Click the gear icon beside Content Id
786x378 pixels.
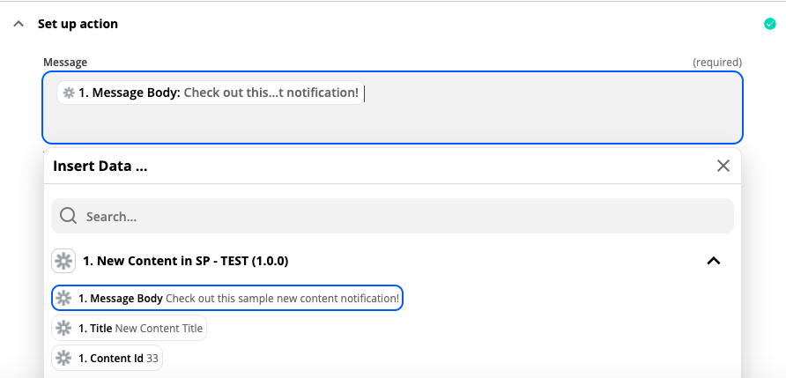(x=63, y=358)
